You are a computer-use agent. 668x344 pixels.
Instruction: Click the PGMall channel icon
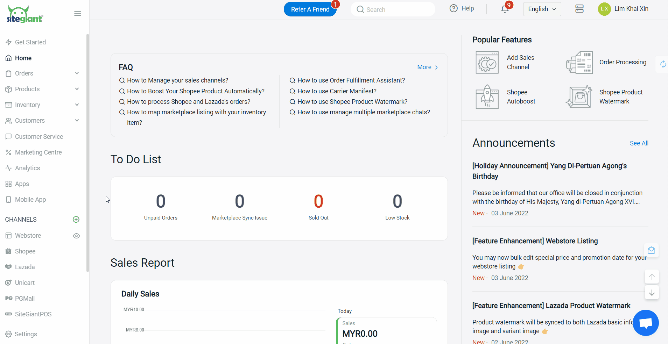pyautogui.click(x=9, y=299)
